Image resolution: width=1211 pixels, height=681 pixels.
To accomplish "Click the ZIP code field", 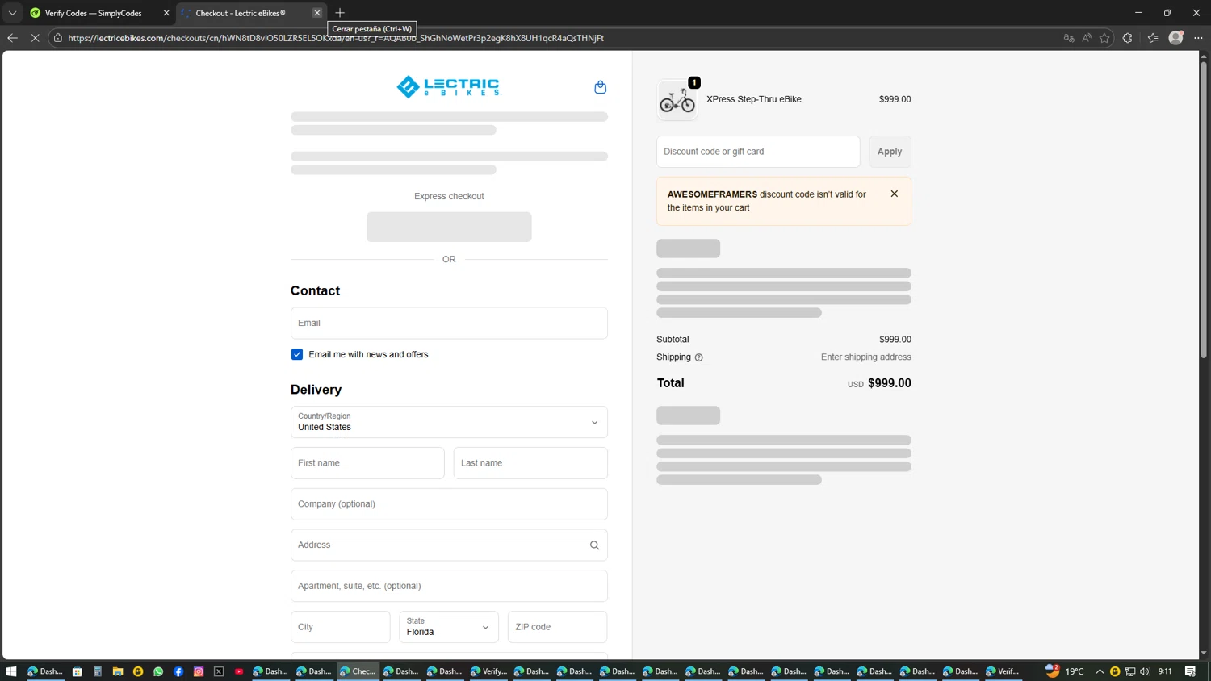I will [x=557, y=627].
